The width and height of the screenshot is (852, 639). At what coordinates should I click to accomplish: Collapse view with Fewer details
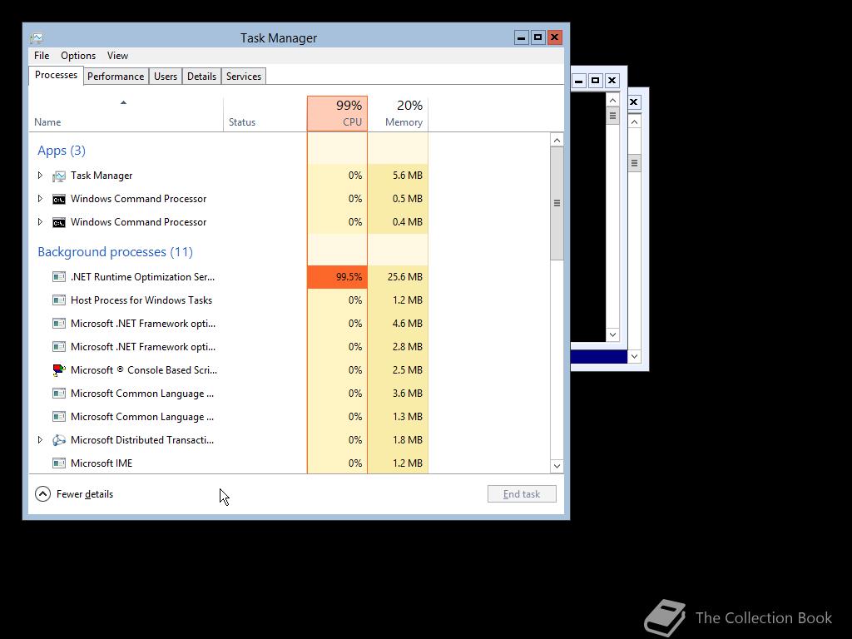(74, 494)
